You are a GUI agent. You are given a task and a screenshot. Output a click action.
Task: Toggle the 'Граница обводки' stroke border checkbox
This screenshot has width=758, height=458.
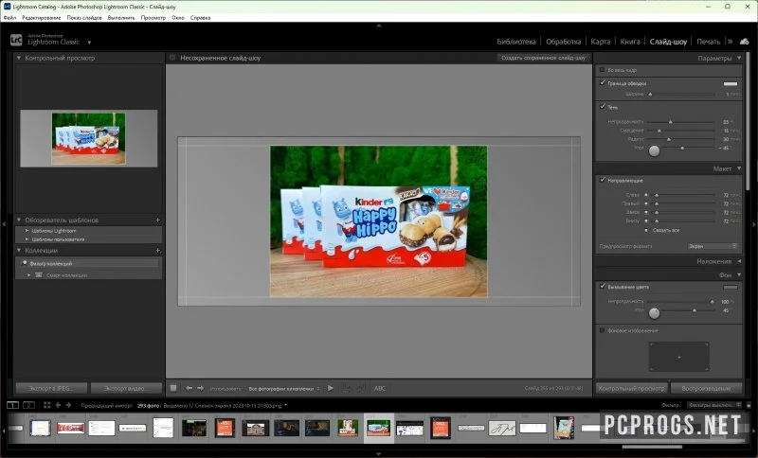pyautogui.click(x=603, y=83)
